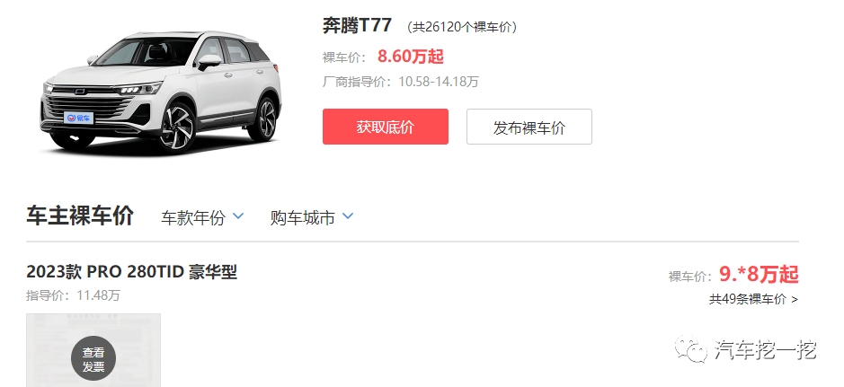The height and width of the screenshot is (387, 844).
Task: Expand the 购车城市 dropdown chevron
Action: pyautogui.click(x=348, y=216)
